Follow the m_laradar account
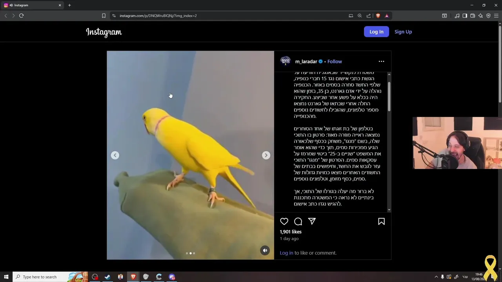 (x=335, y=61)
